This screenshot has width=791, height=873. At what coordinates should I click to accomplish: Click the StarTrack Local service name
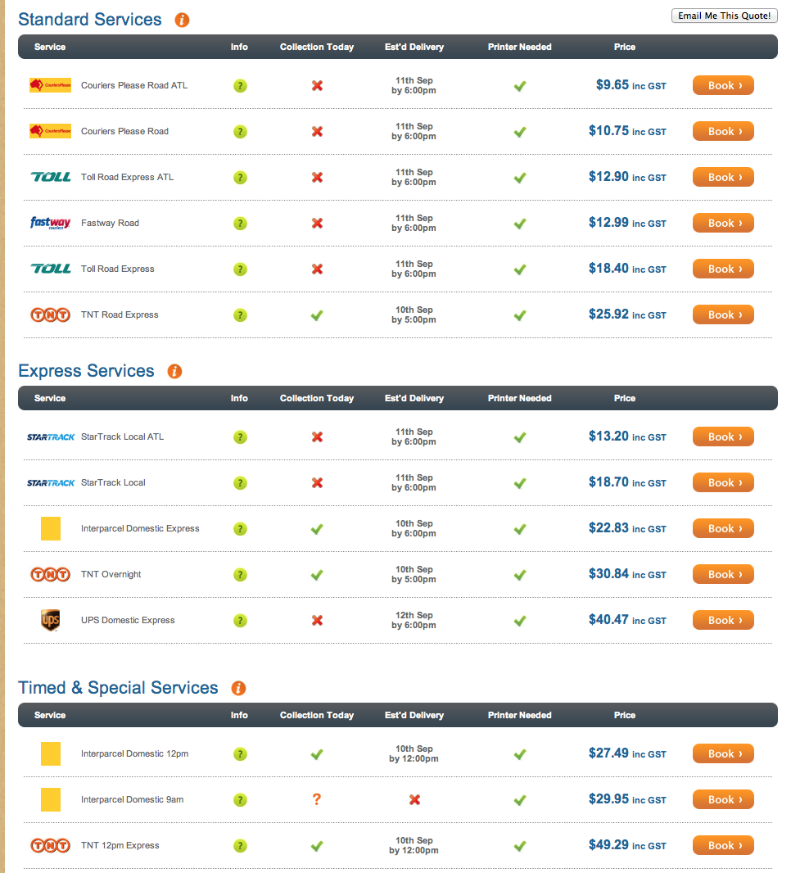click(113, 482)
